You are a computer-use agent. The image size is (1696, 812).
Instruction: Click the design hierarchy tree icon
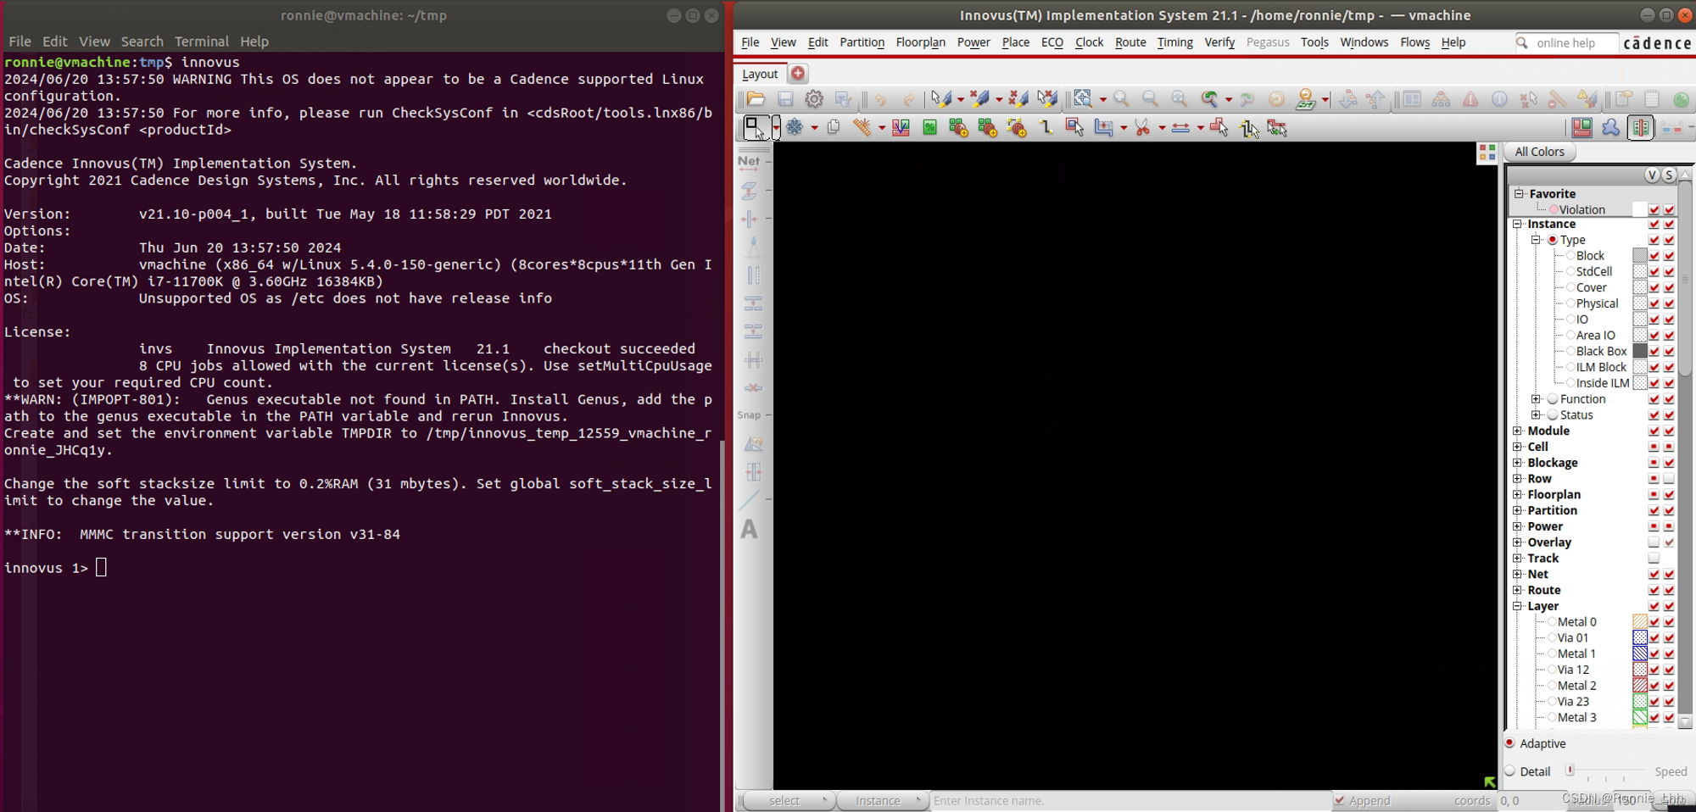pos(1441,99)
